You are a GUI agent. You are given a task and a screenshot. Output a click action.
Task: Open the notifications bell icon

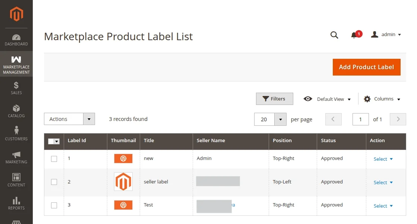(354, 35)
